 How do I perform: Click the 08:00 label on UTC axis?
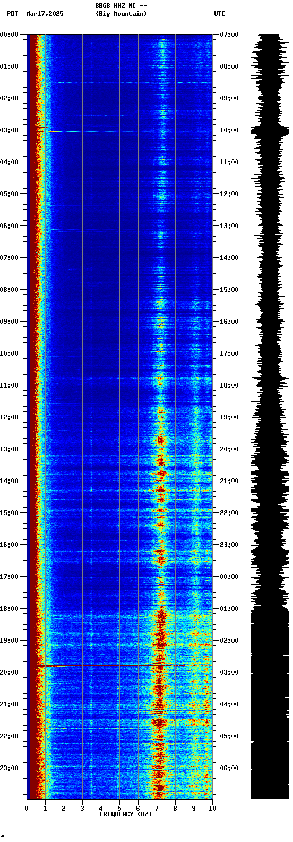(x=229, y=66)
